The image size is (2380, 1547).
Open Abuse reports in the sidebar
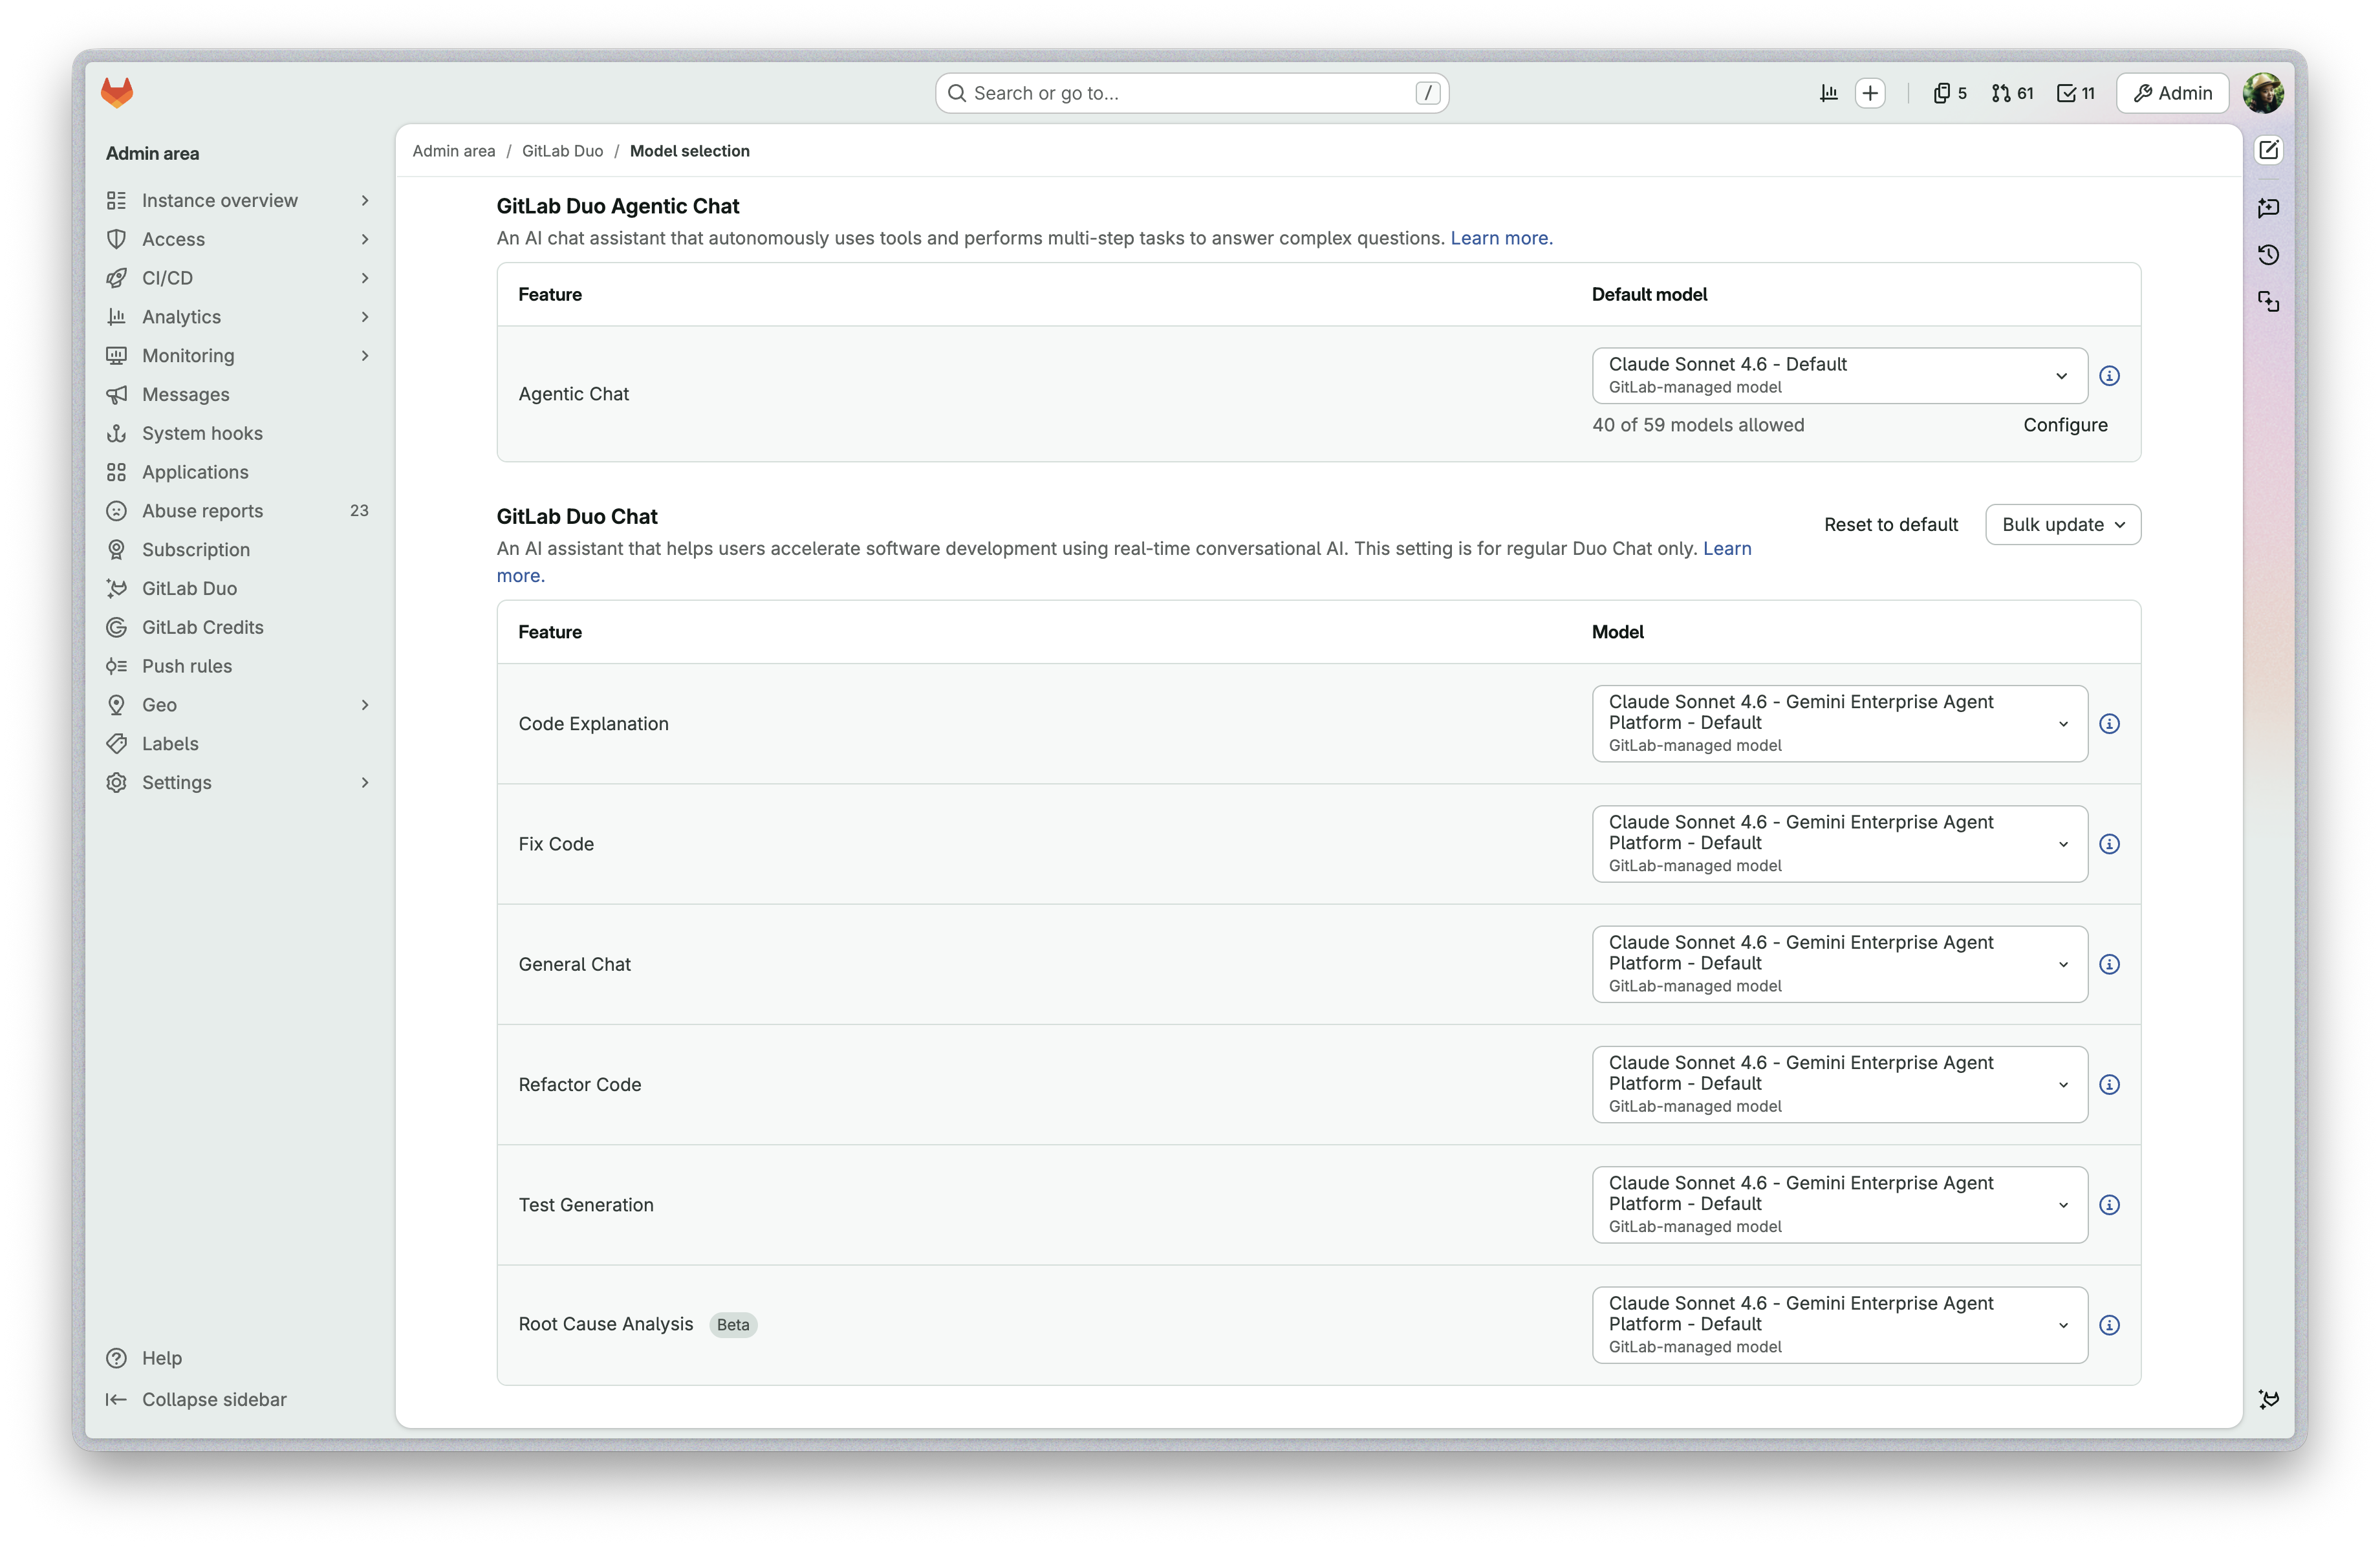tap(239, 511)
